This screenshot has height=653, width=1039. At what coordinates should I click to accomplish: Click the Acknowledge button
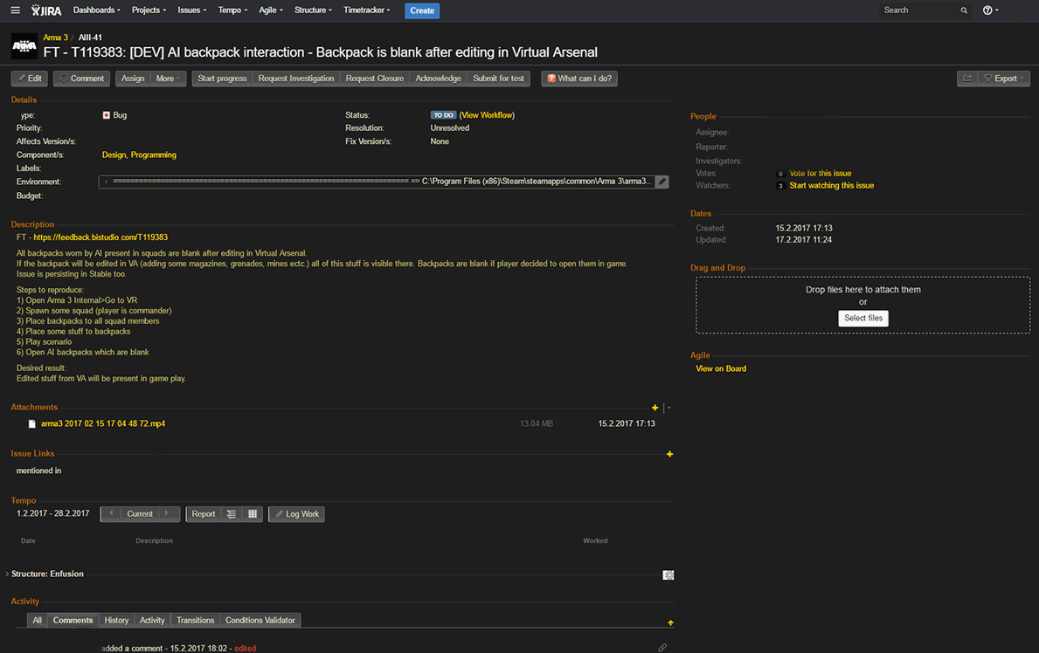click(x=438, y=79)
